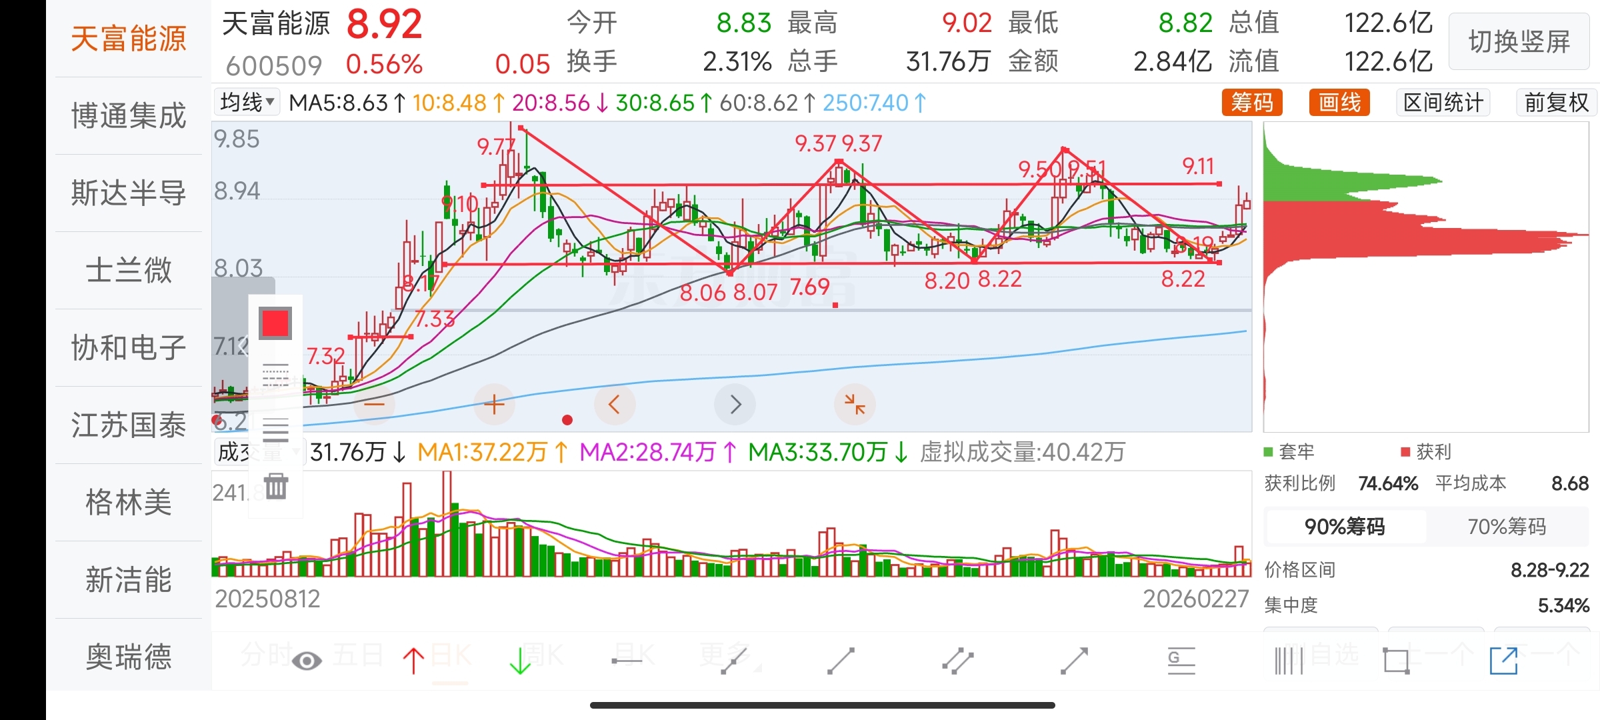Screen dimensions: 1600x720
Task: Switch to the 70%筹码 tab
Action: [x=1507, y=527]
